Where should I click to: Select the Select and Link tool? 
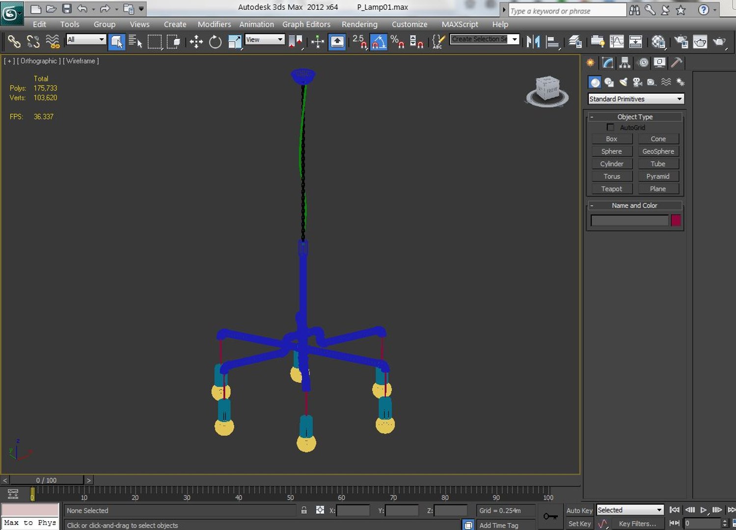[14, 42]
